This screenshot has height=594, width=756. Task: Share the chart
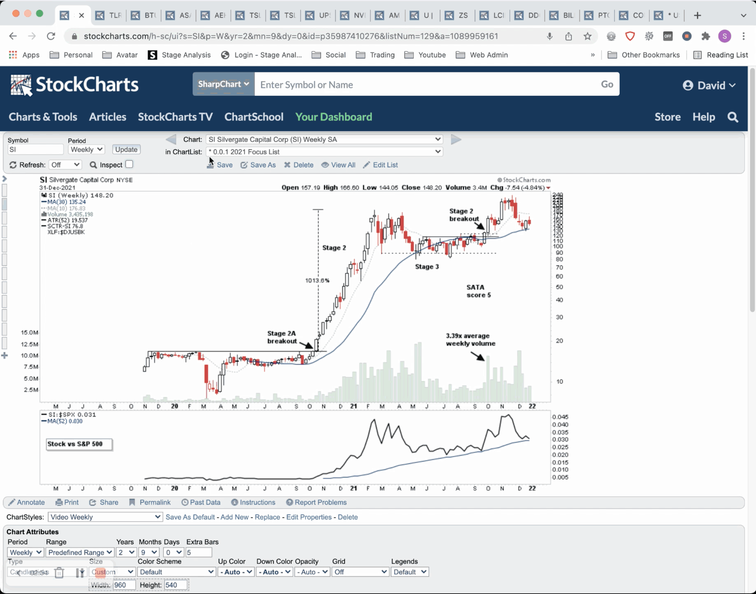[104, 502]
